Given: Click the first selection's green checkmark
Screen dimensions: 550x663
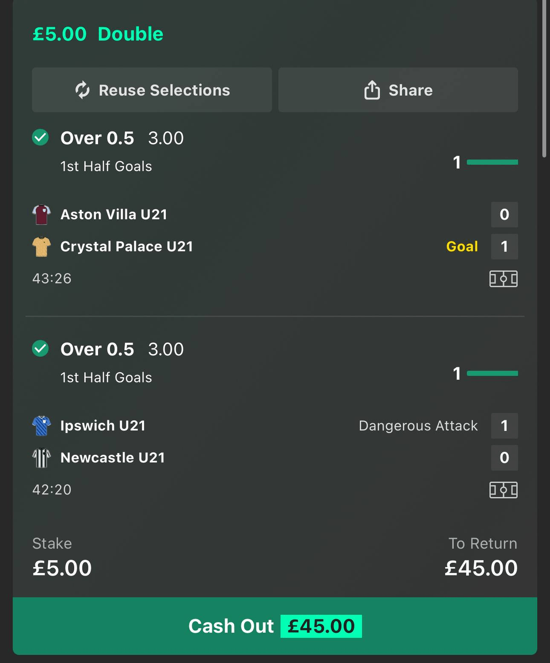Looking at the screenshot, I should click(x=41, y=137).
